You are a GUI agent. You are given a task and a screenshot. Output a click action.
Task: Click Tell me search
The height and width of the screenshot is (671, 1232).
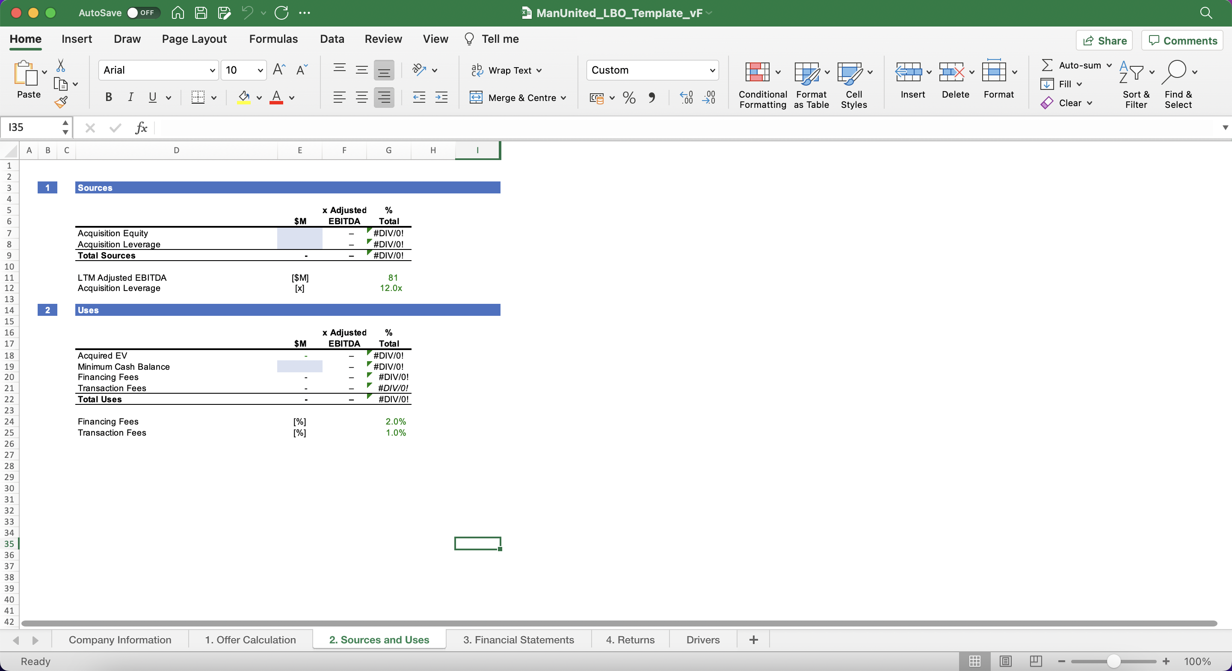coord(492,39)
